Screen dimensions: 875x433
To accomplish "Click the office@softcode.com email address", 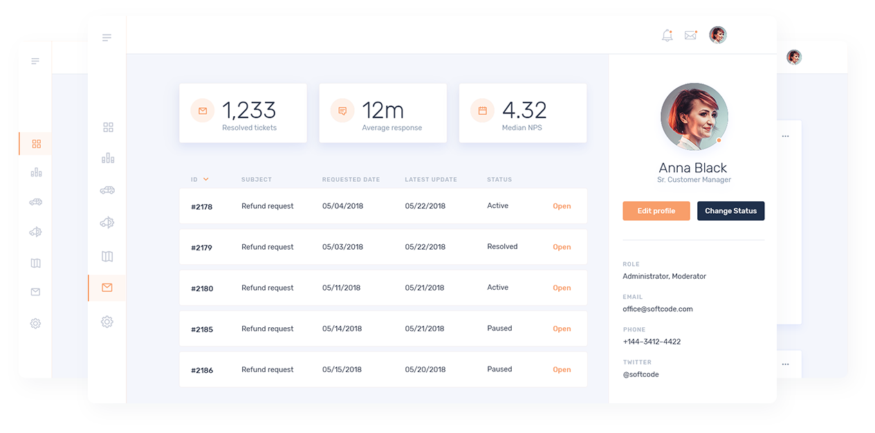I will pos(657,309).
